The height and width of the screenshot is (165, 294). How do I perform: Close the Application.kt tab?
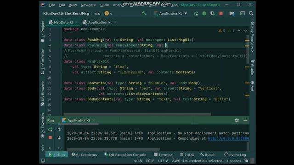tap(115, 22)
